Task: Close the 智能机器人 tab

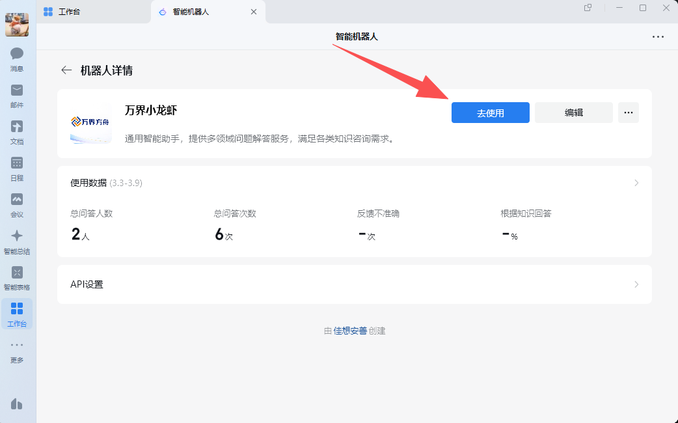Action: [254, 12]
